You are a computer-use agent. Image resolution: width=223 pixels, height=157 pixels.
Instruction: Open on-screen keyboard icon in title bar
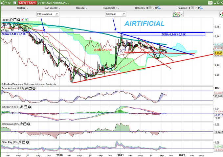210,3
